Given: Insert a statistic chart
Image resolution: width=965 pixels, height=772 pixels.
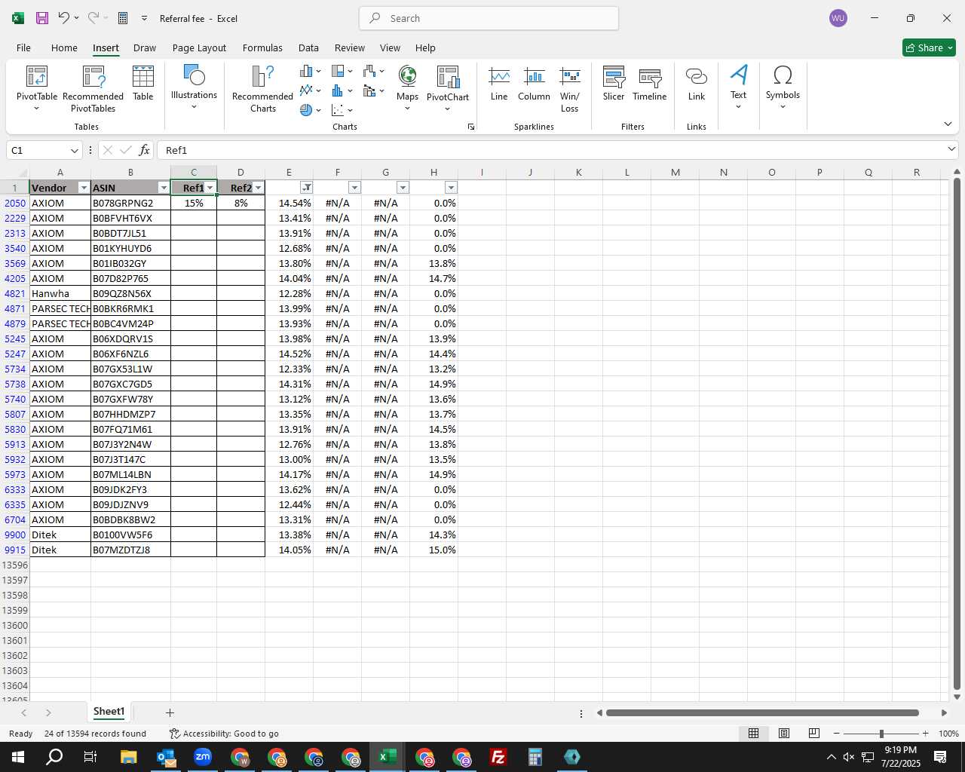Looking at the screenshot, I should coord(342,90).
